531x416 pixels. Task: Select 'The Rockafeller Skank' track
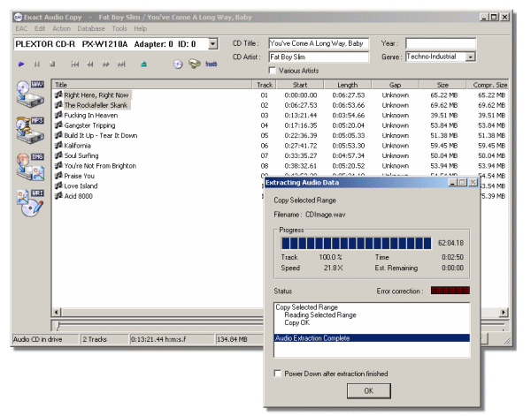(96, 105)
